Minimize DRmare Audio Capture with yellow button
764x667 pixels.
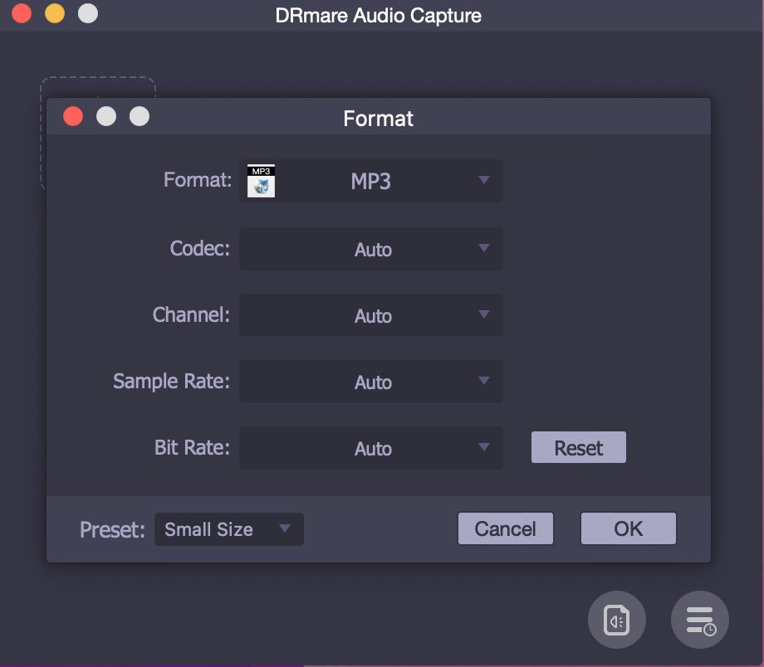(x=55, y=14)
